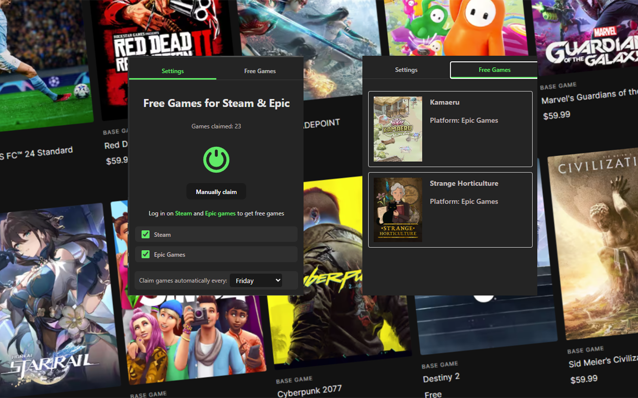Switch to the Free Games tab
Viewport: 638px width, 398px height.
pyautogui.click(x=260, y=71)
